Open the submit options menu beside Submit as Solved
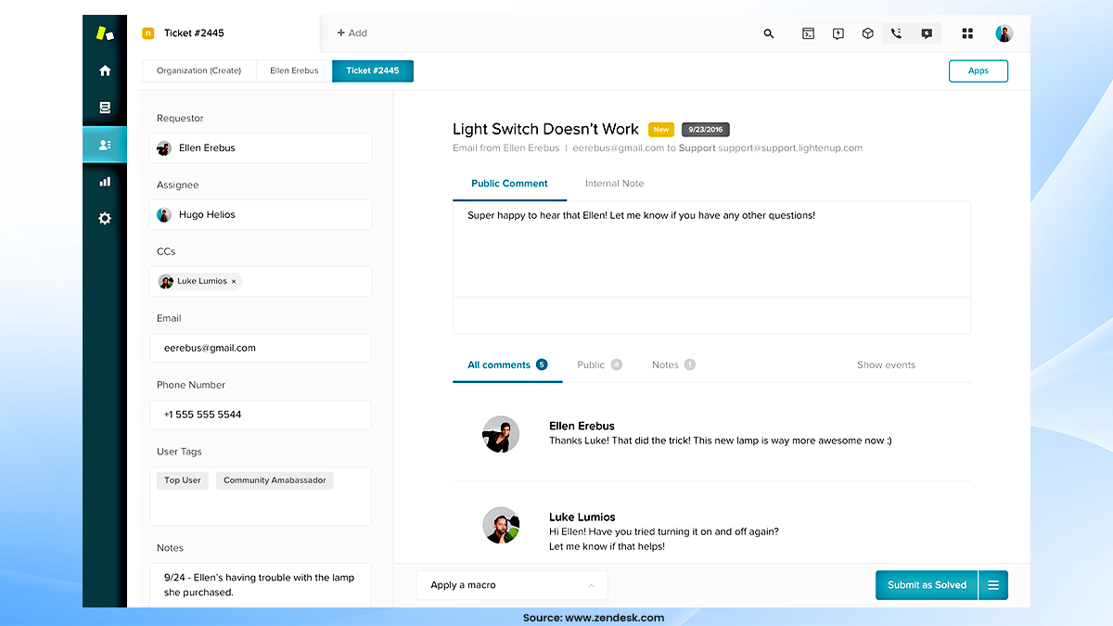Image resolution: width=1113 pixels, height=626 pixels. coord(993,585)
